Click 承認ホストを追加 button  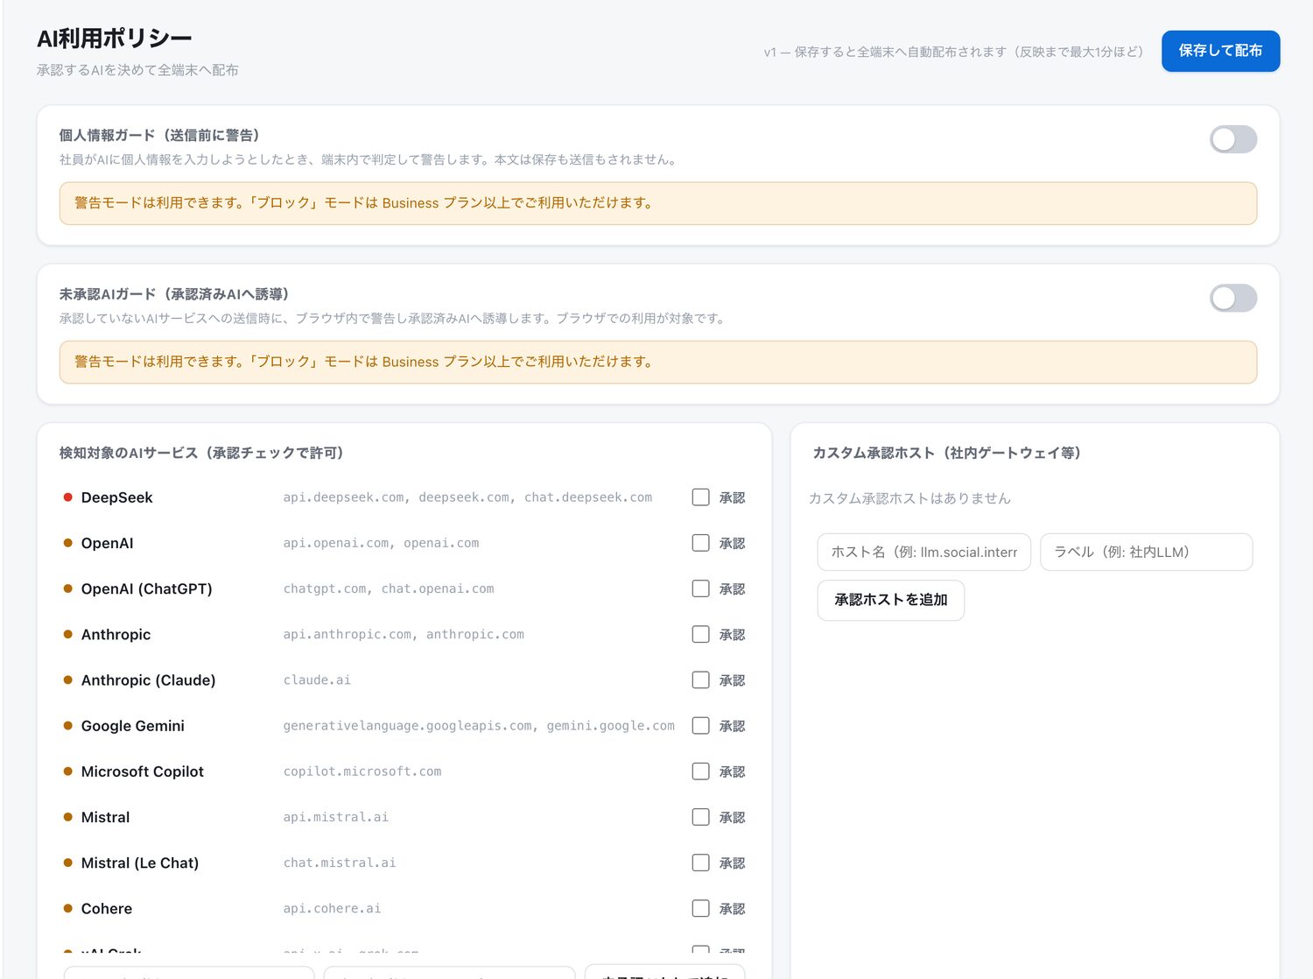click(890, 600)
